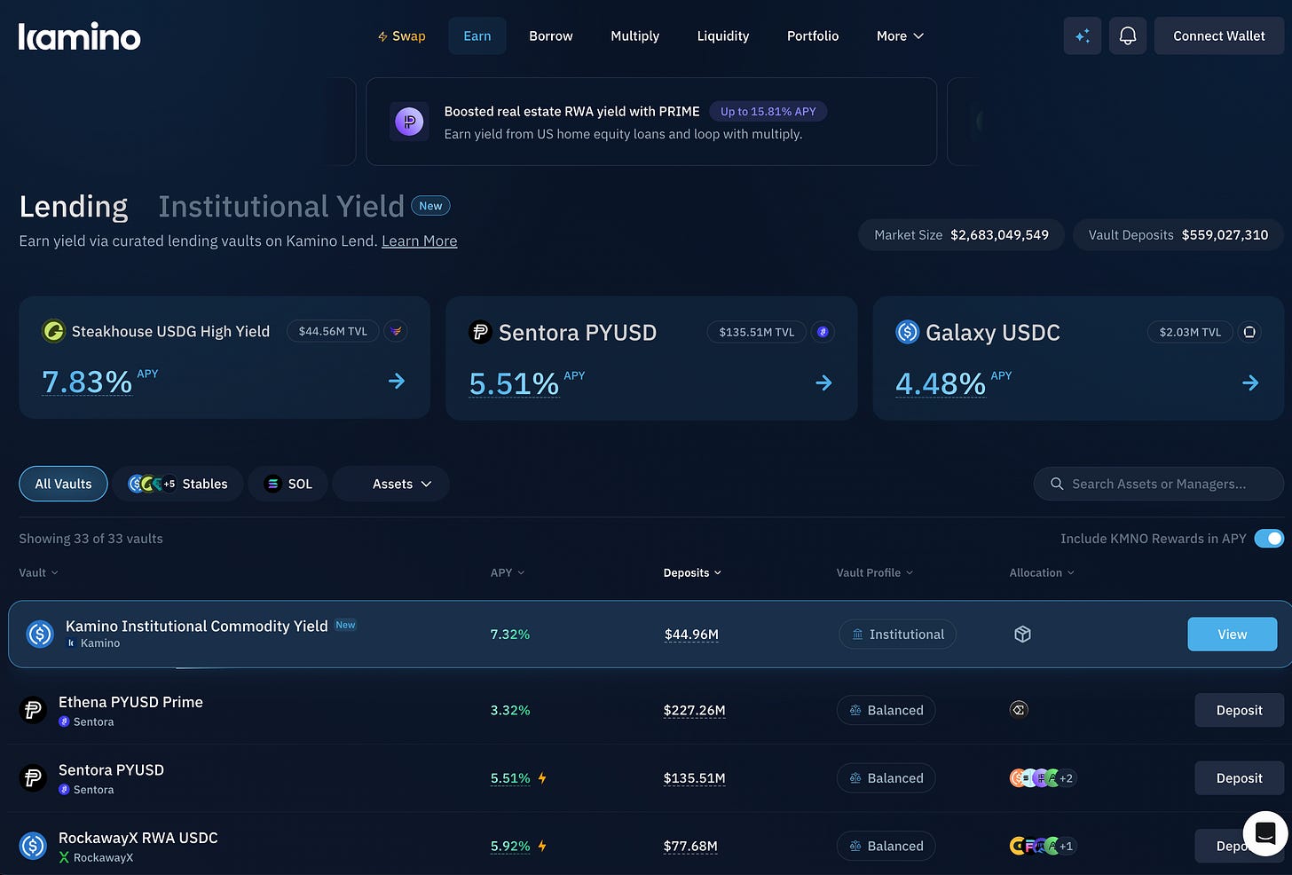Click the Connect Wallet button

1219,36
